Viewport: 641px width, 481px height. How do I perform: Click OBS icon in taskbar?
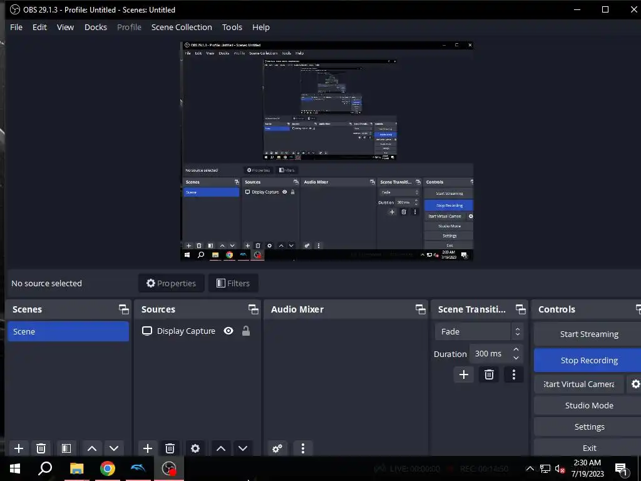pos(169,468)
